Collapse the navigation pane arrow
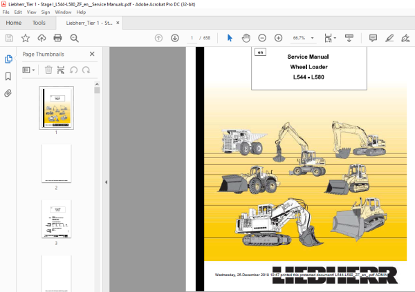Viewport: 415px width, 292px height. pos(106,182)
